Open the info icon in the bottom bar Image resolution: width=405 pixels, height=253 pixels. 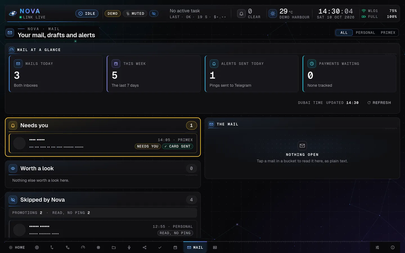393,247
